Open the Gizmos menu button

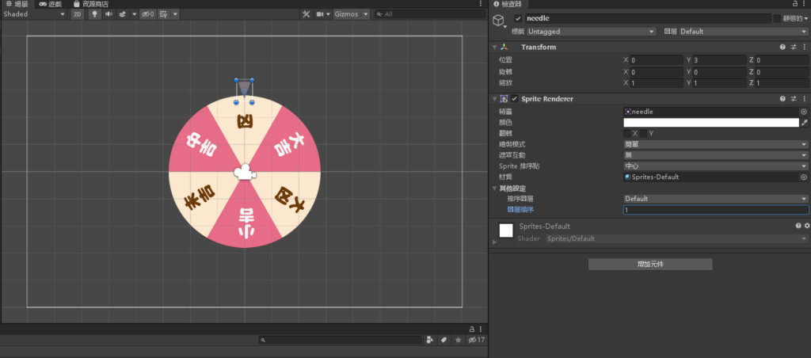(x=351, y=14)
